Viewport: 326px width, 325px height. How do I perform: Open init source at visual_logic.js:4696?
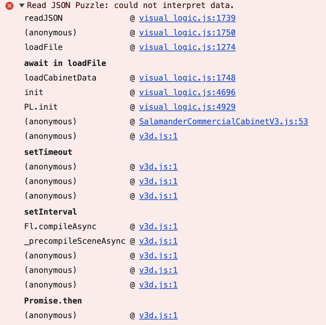coord(187,92)
